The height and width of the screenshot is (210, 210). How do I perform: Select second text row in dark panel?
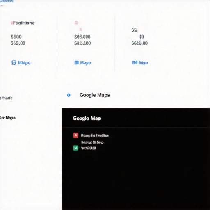pyautogui.click(x=92, y=142)
